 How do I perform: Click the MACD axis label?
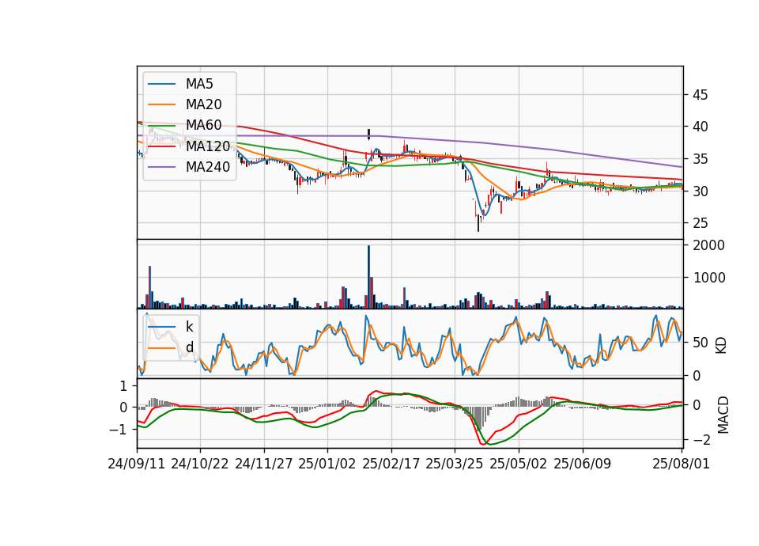723,415
